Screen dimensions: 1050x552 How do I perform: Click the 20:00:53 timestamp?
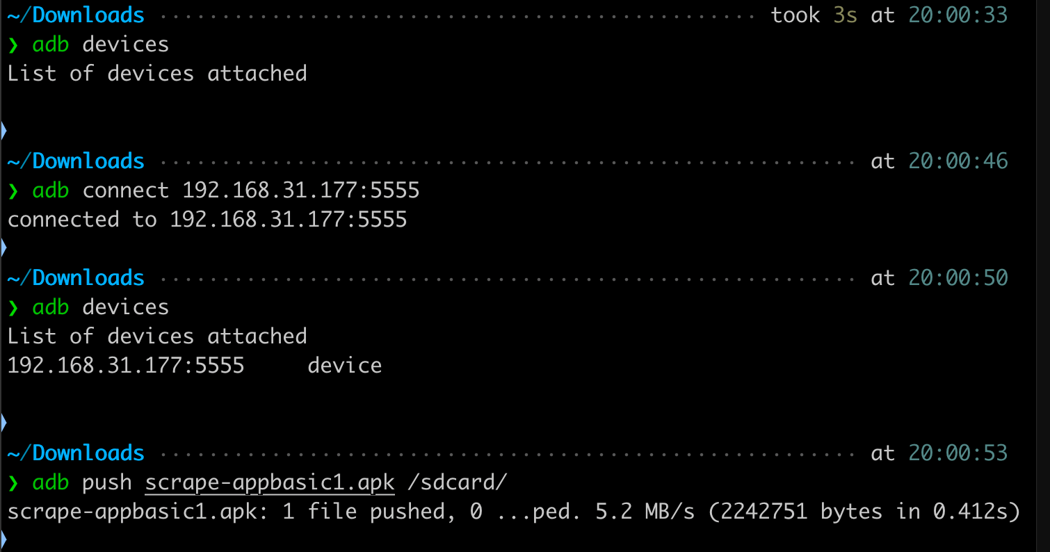pos(958,453)
